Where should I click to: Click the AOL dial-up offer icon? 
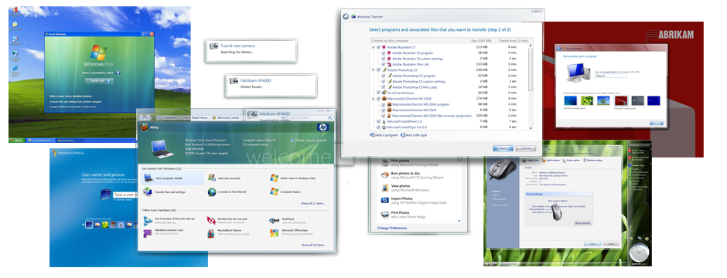(x=148, y=220)
